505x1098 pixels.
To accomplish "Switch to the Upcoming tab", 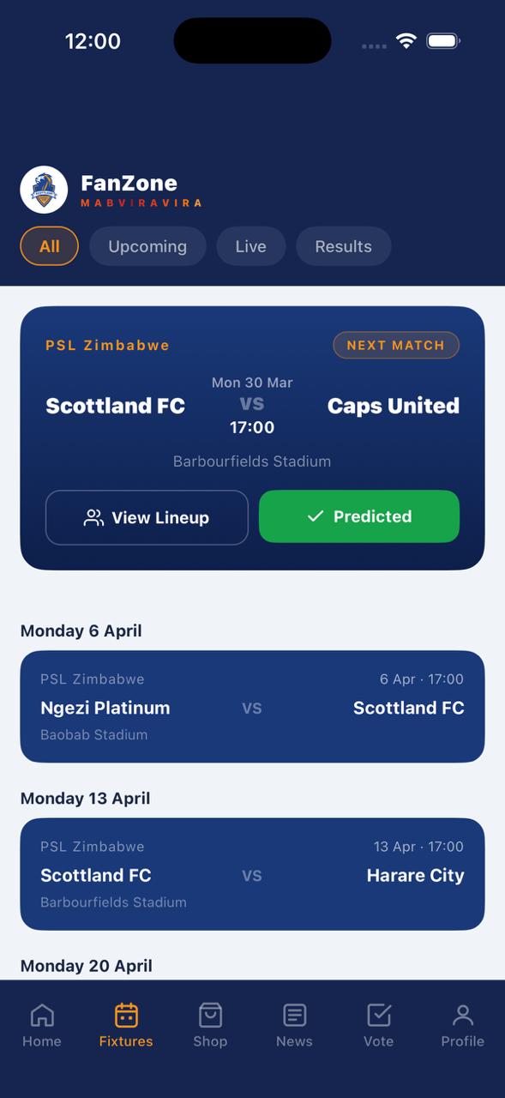I will tap(147, 246).
